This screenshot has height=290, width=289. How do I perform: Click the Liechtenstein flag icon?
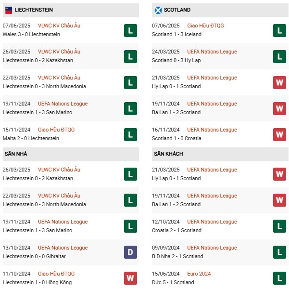click(x=9, y=11)
